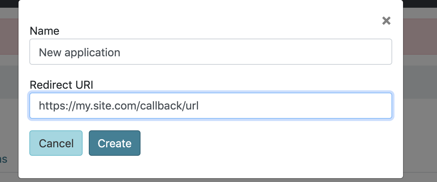This screenshot has height=182, width=437.
Task: Click the Create button
Action: click(x=115, y=143)
